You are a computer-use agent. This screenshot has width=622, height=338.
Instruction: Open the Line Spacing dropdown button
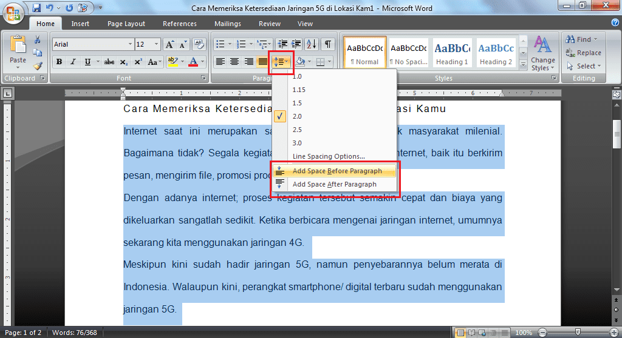click(x=281, y=62)
